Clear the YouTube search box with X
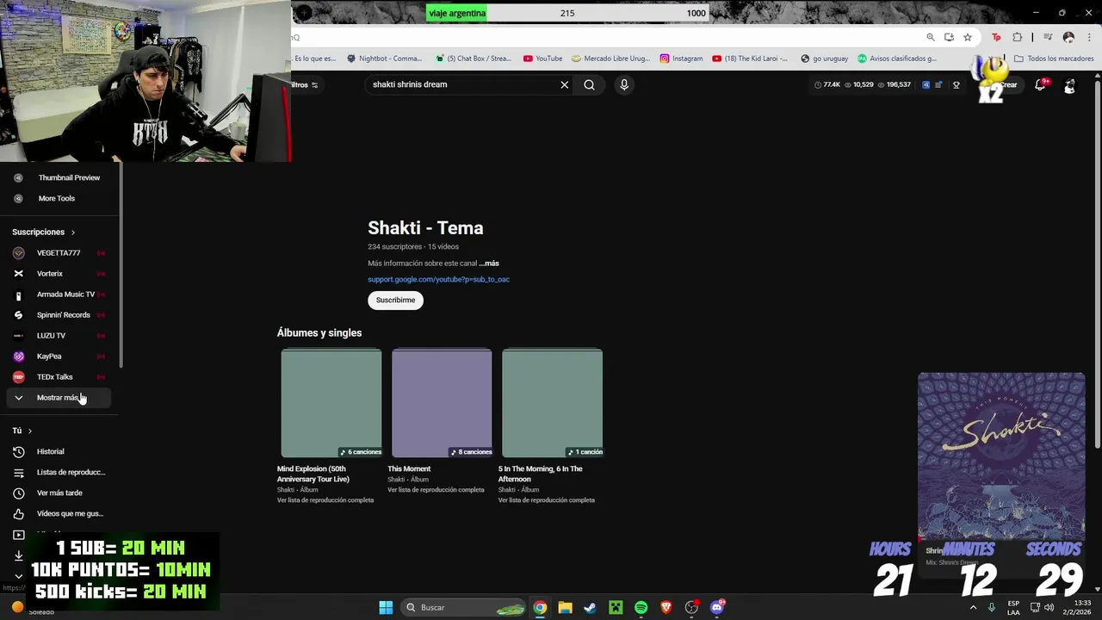The width and height of the screenshot is (1102, 620). click(x=565, y=84)
